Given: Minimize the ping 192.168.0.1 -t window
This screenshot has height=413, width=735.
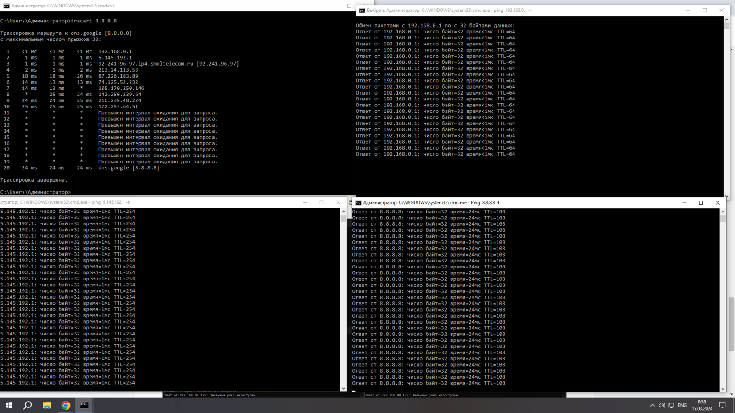Looking at the screenshot, I should [x=688, y=10].
